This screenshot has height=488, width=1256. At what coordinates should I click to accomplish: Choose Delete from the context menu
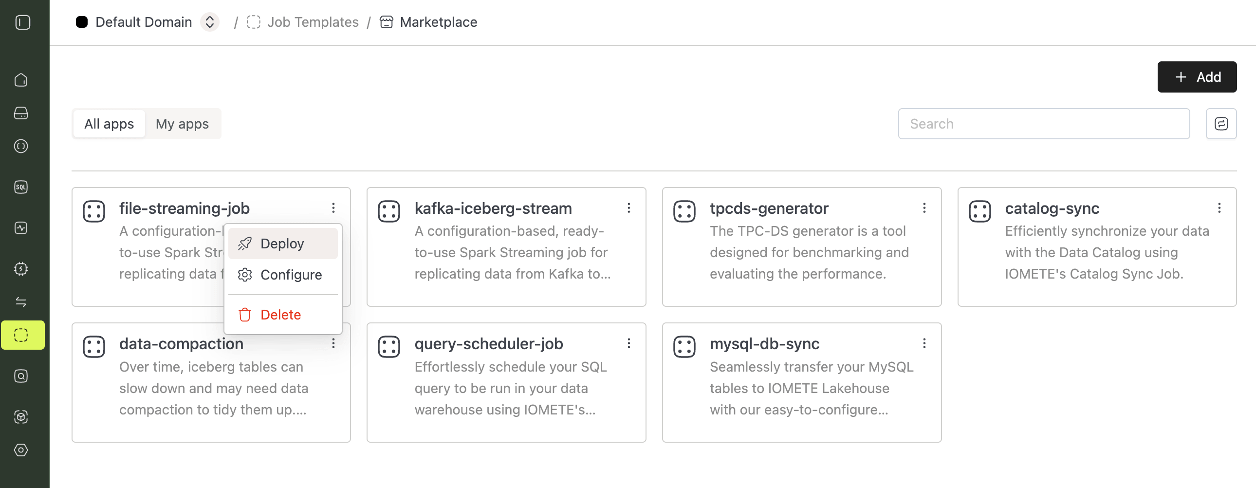[x=283, y=315]
